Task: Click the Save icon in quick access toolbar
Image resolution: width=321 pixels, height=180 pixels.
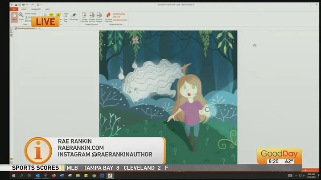Action: pyautogui.click(x=20, y=5)
